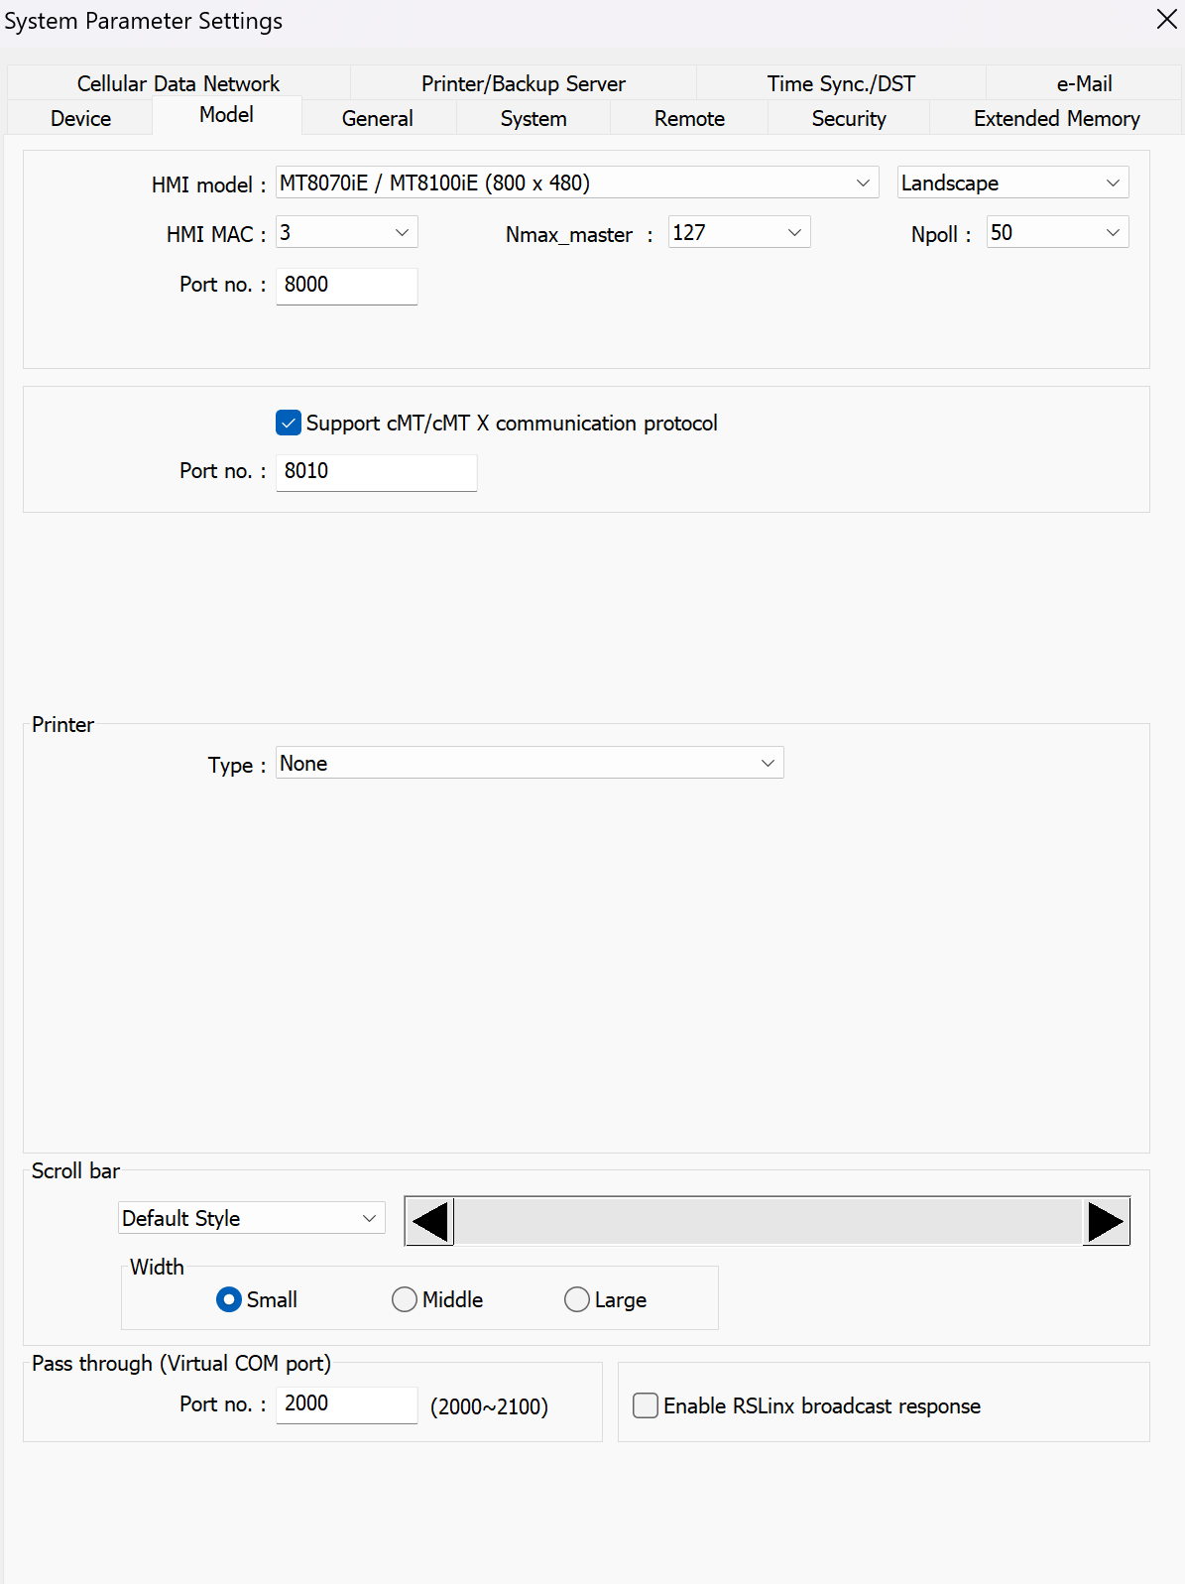
Task: Close the System Parameter Settings dialog
Action: click(x=1166, y=20)
